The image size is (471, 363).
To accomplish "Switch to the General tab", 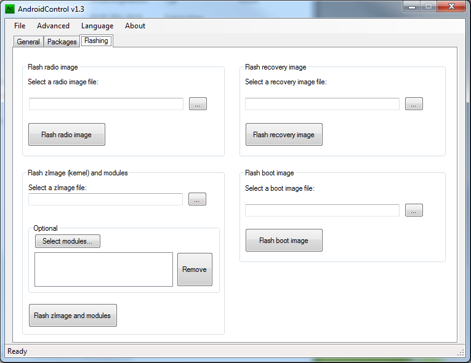I will pyautogui.click(x=28, y=42).
